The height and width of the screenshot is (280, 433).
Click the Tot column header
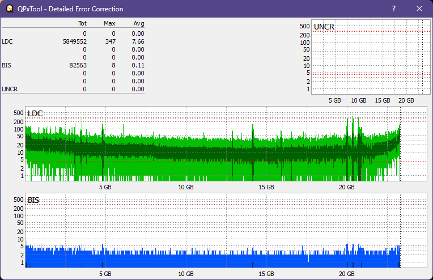click(82, 23)
